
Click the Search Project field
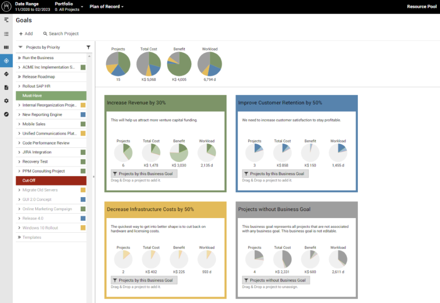[x=61, y=34]
